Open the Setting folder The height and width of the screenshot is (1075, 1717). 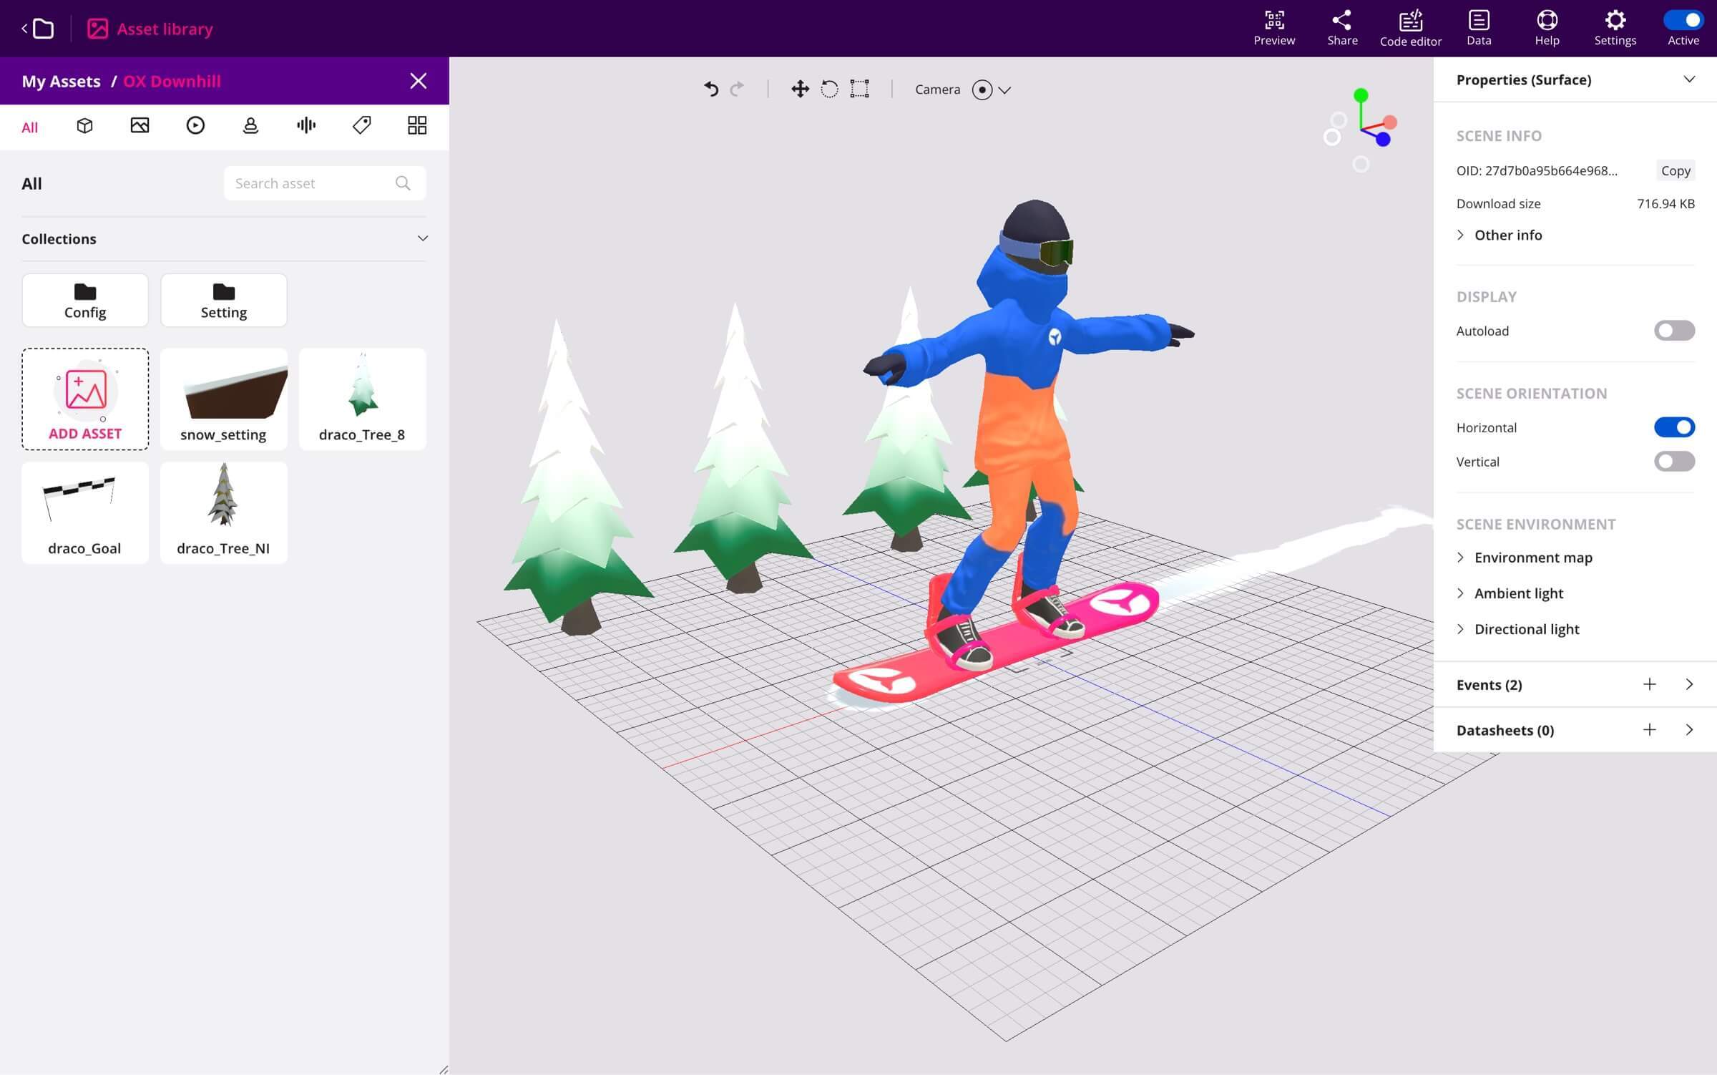tap(224, 301)
